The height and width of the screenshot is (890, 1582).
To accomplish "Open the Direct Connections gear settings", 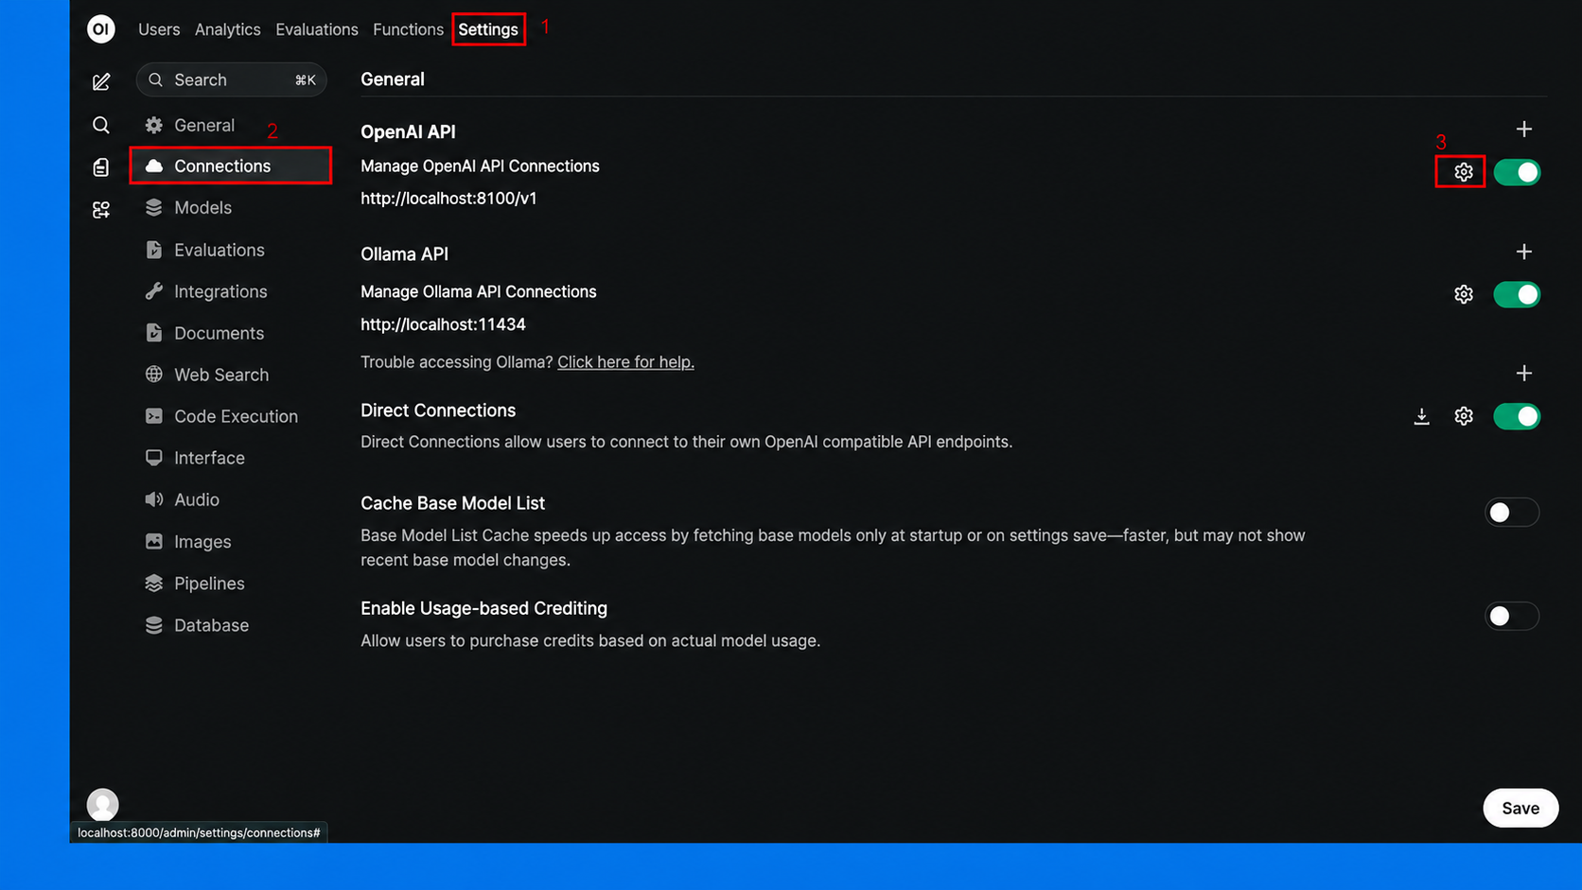I will click(x=1464, y=416).
